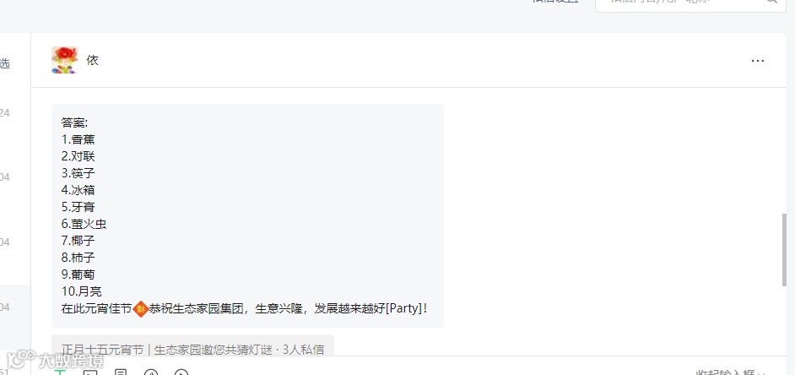Select the green text input icon
This screenshot has width=795, height=375.
(x=60, y=372)
